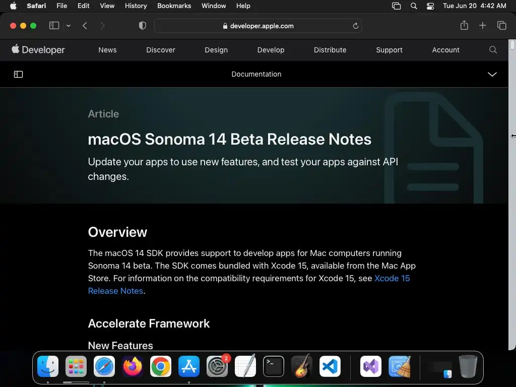Open Safari from the Dock
Image resolution: width=516 pixels, height=387 pixels.
click(104, 366)
